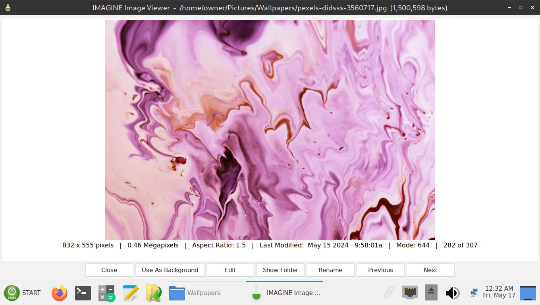The width and height of the screenshot is (540, 305).
Task: Open the volume speaker control
Action: pyautogui.click(x=452, y=293)
